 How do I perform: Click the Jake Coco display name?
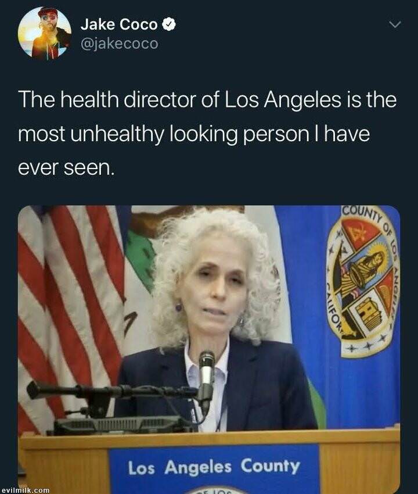click(119, 24)
